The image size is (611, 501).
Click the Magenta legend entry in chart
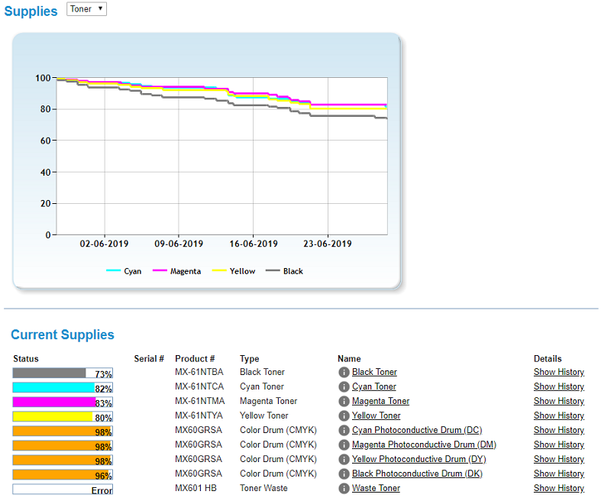pos(177,271)
